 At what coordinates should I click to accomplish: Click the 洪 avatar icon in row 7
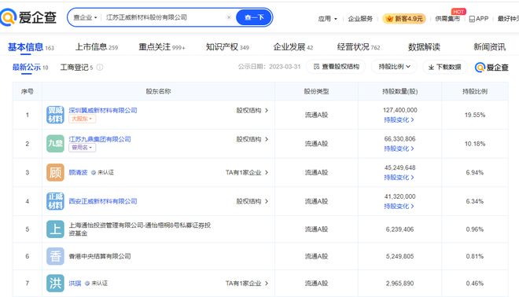[55, 283]
